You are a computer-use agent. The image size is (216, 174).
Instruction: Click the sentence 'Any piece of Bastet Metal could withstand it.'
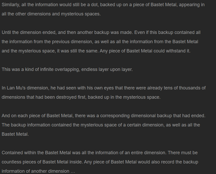coord(145,51)
